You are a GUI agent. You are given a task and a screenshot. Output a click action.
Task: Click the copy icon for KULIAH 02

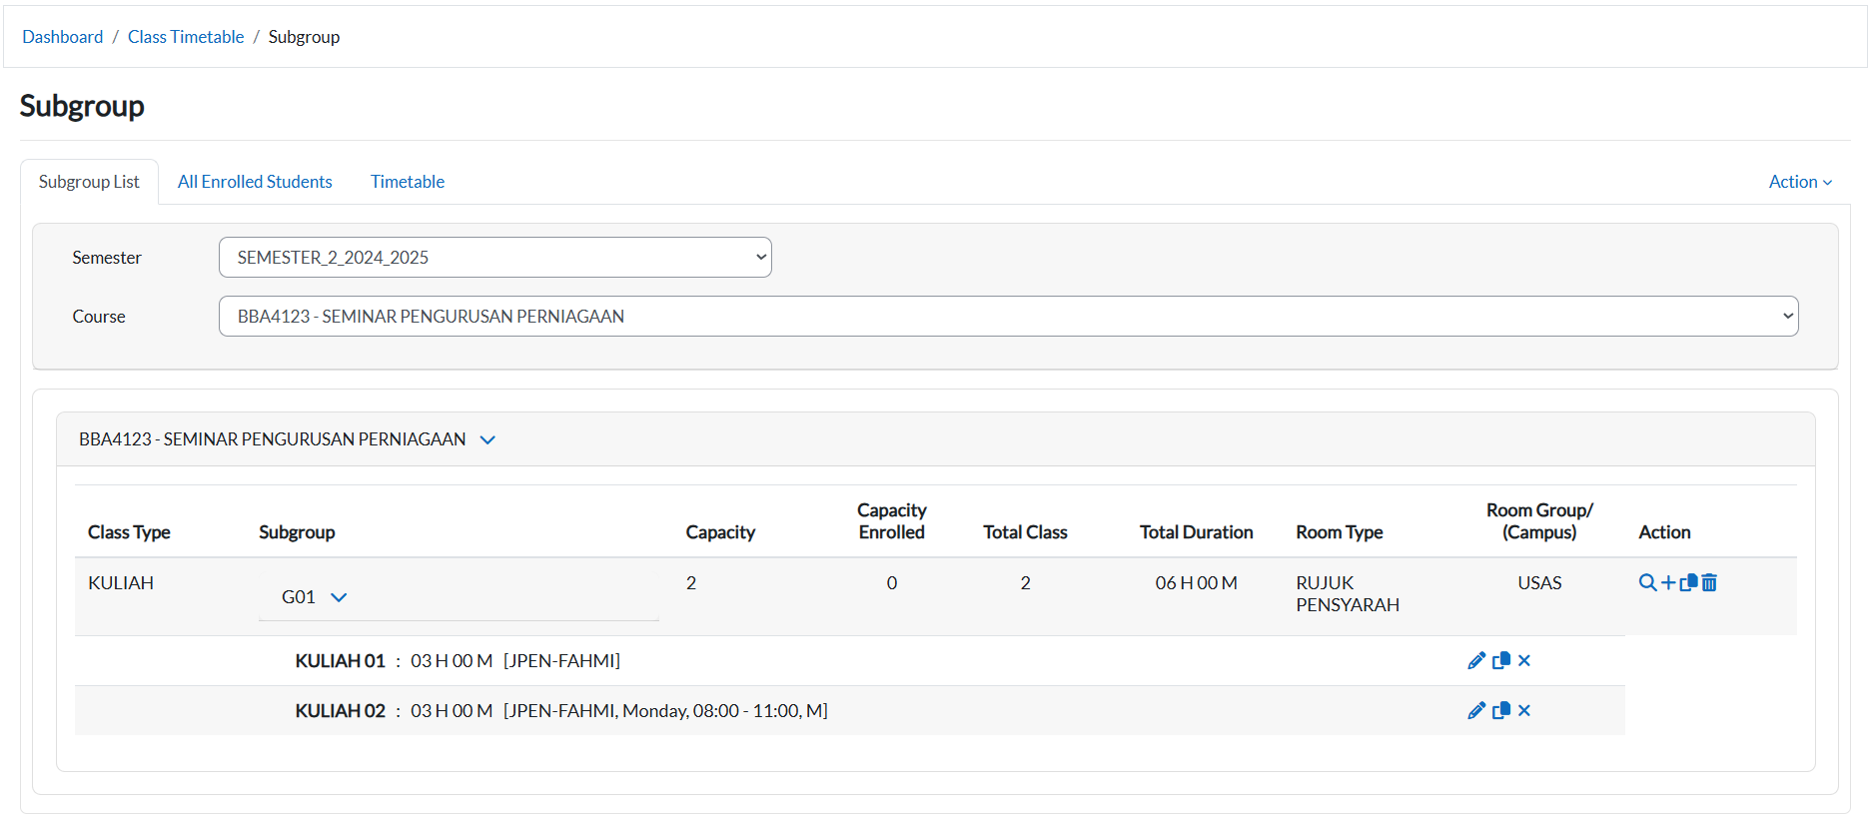click(x=1500, y=710)
